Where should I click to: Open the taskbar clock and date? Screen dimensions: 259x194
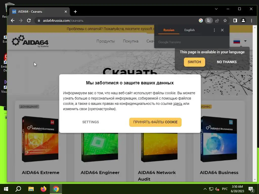pyautogui.click(x=237, y=189)
